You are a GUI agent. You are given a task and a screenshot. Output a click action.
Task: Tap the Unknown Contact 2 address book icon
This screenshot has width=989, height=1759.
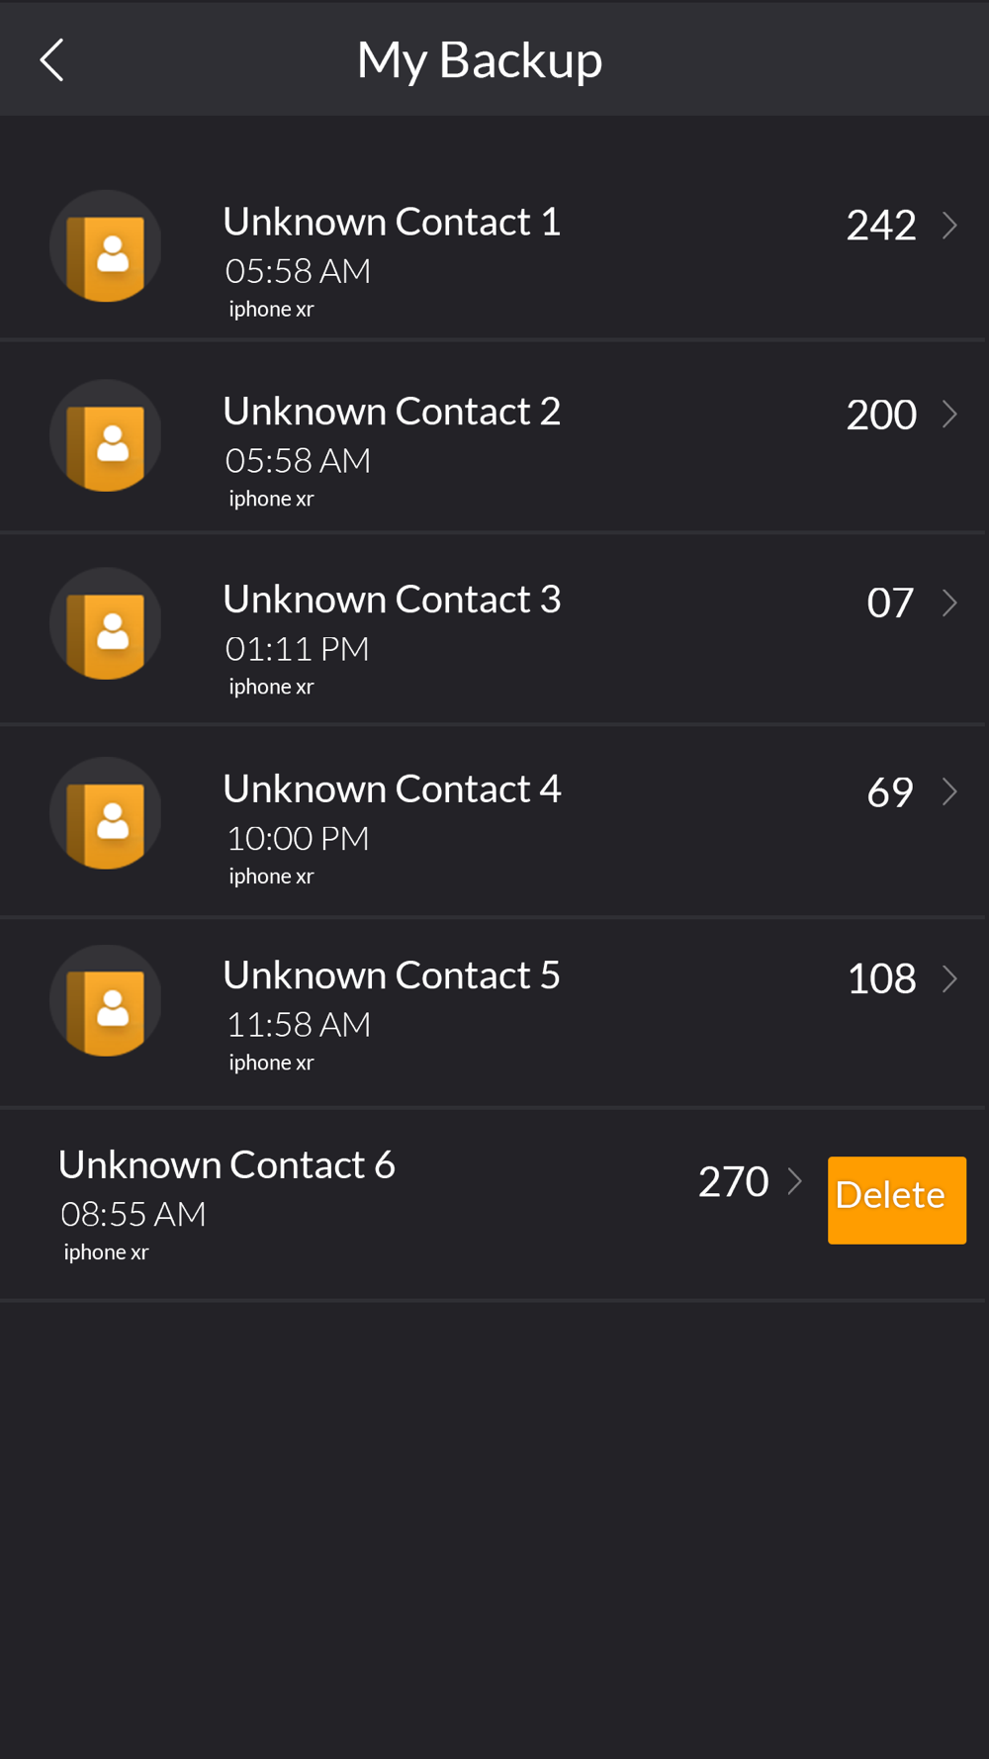tap(106, 435)
